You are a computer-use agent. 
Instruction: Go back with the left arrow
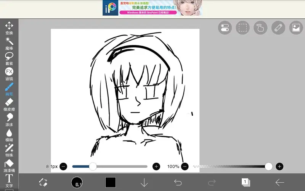pyautogui.click(x=280, y=183)
